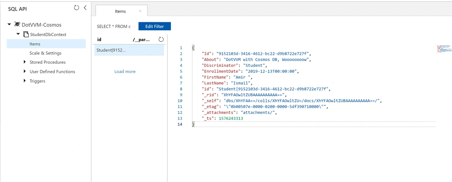Click the SELECT * FROM c query text
Viewport: 452px width, 182px height.
[x=114, y=26]
